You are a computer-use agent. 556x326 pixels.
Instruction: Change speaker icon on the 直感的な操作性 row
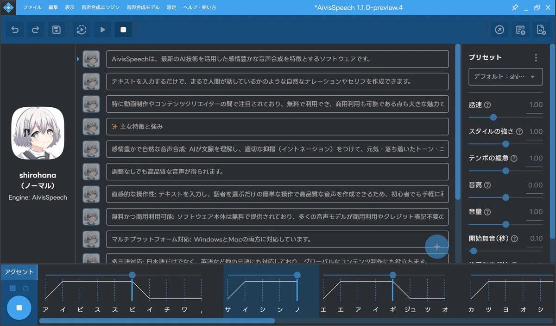[x=91, y=194]
